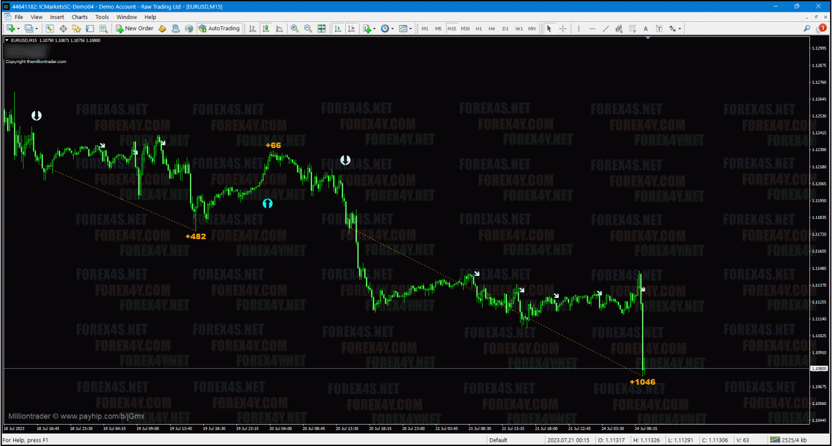Viewport: 832px width, 446px height.
Task: Zoom out of the chart
Action: 308,29
